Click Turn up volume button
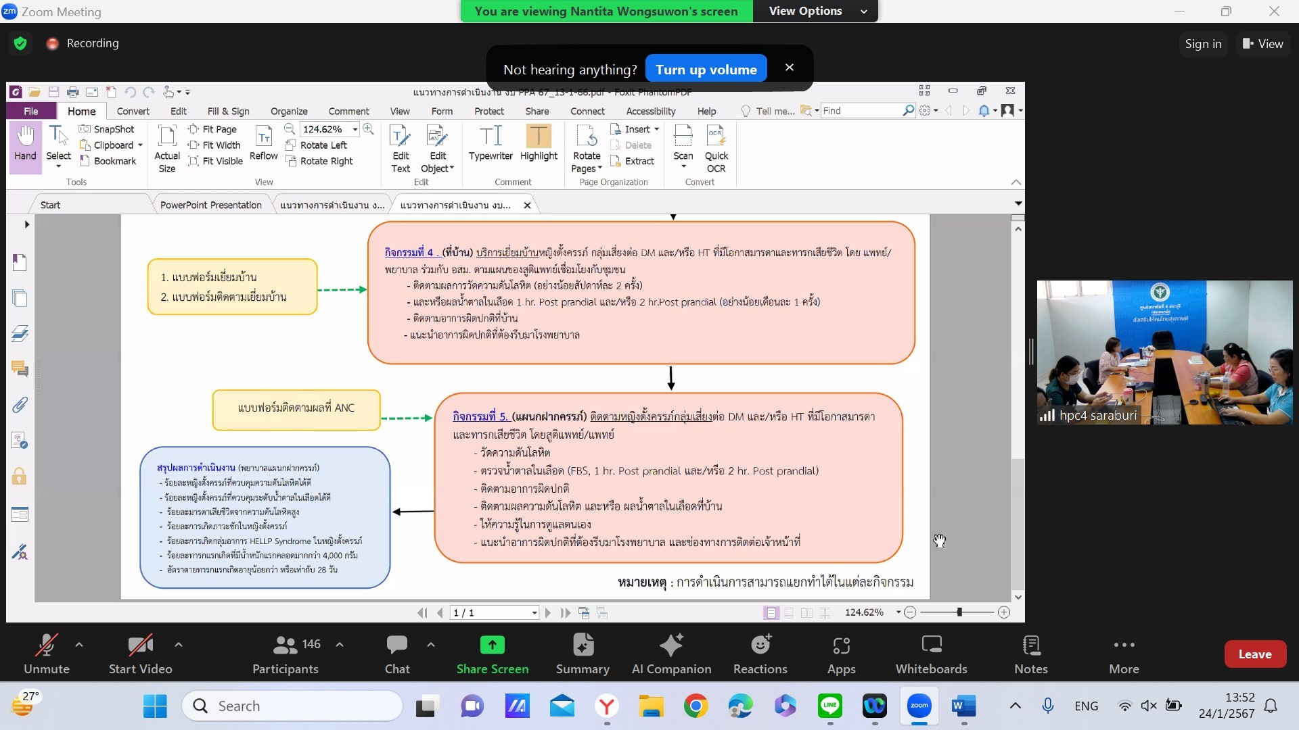Viewport: 1299px width, 730px height. pos(706,69)
